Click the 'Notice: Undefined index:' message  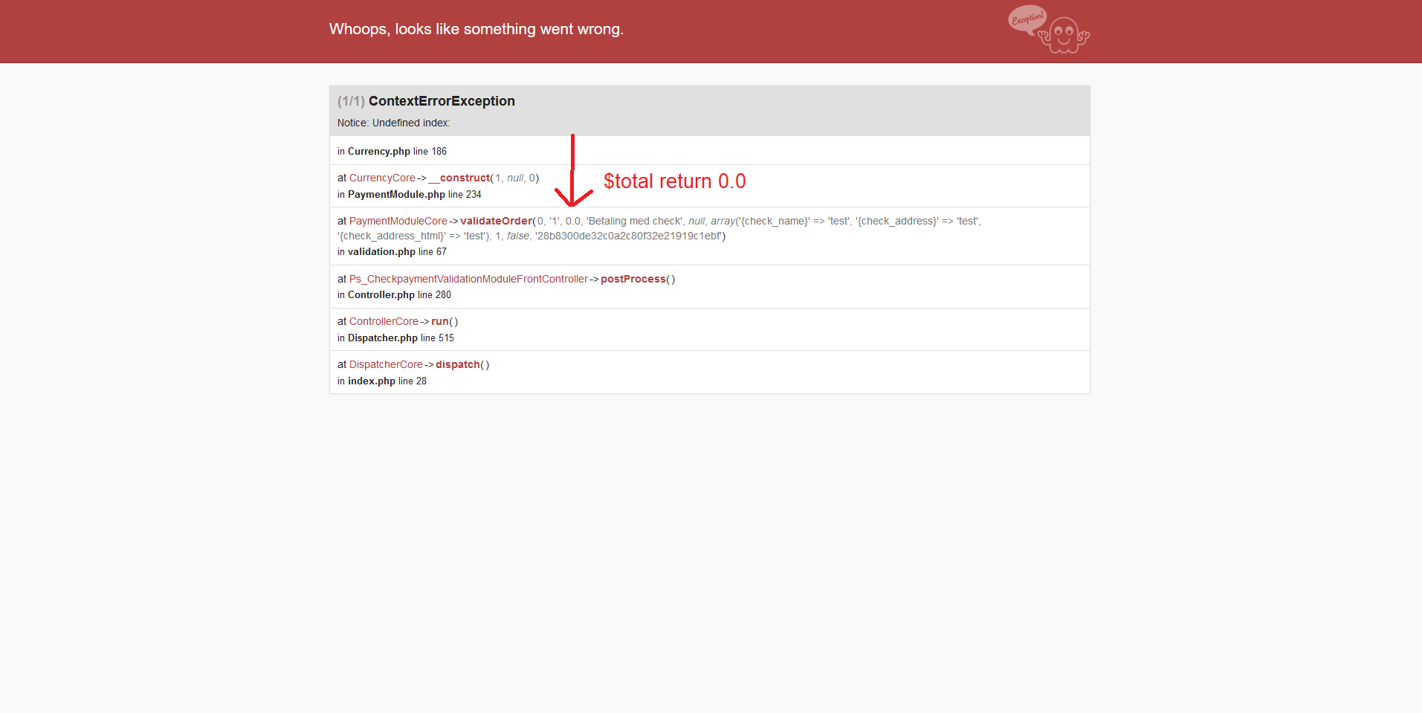tap(393, 123)
